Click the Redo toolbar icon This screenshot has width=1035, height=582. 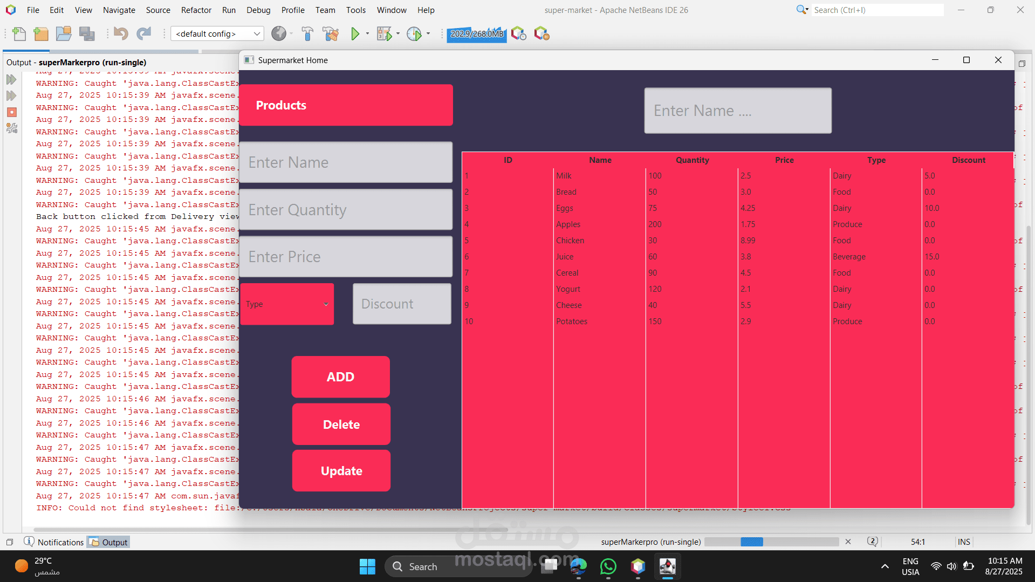pyautogui.click(x=143, y=34)
